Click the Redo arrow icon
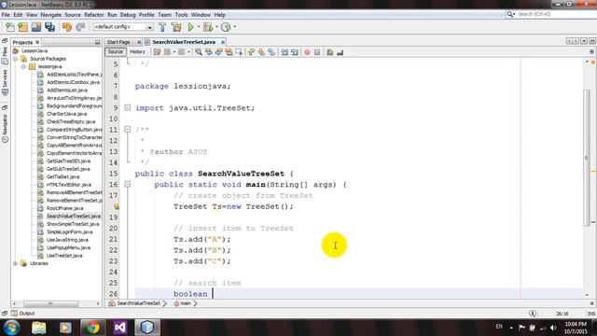This screenshot has width=597, height=336. tap(80, 27)
